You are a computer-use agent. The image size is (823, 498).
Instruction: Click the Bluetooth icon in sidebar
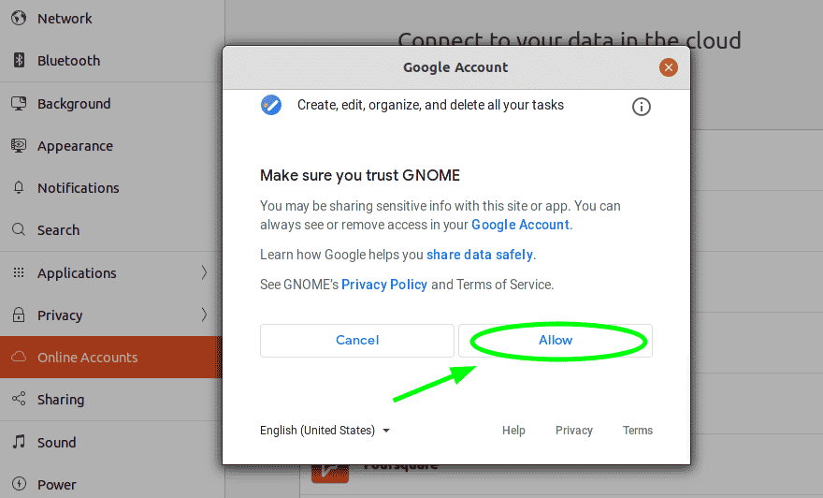tap(19, 61)
